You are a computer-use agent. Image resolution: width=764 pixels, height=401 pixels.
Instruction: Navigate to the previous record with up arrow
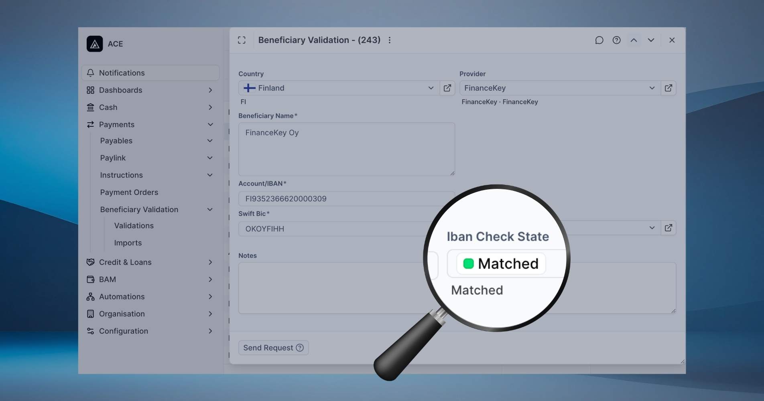(634, 40)
